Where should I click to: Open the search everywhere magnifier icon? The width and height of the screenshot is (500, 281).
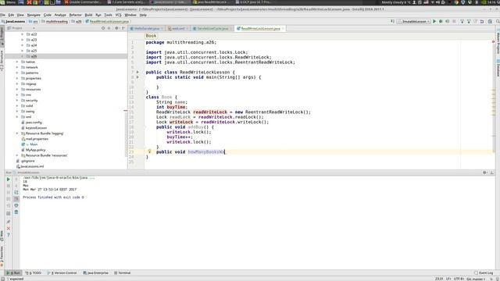click(498, 21)
